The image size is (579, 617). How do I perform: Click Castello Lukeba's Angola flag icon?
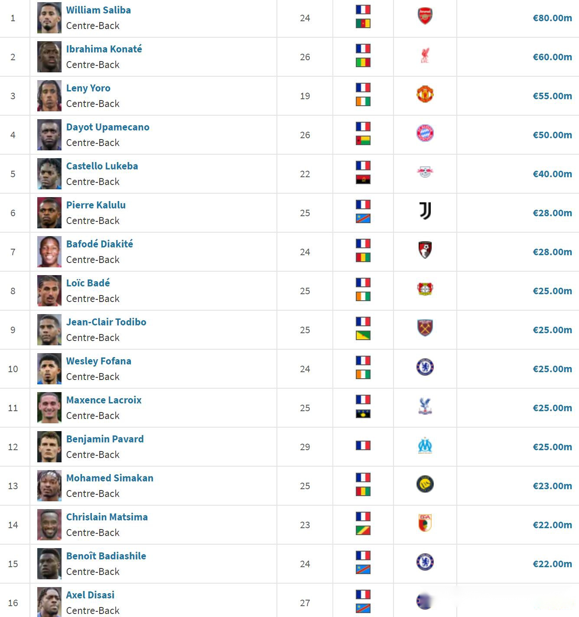pyautogui.click(x=363, y=179)
